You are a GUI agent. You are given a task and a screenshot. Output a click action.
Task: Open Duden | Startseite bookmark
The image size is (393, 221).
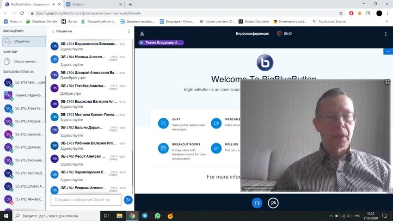click(x=254, y=22)
